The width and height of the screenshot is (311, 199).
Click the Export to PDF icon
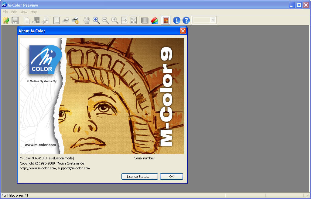(46, 20)
